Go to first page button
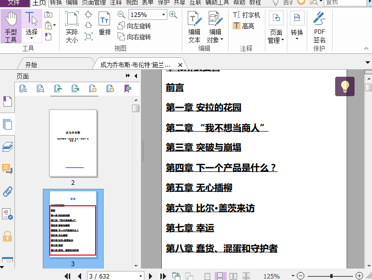The image size is (372, 280). click(67, 276)
